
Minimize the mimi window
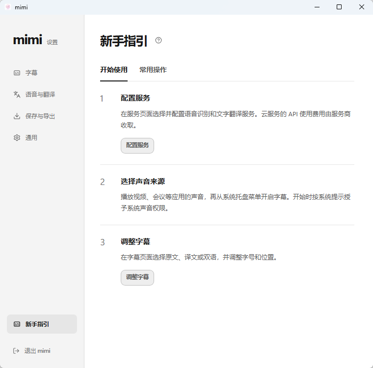pyautogui.click(x=317, y=7)
